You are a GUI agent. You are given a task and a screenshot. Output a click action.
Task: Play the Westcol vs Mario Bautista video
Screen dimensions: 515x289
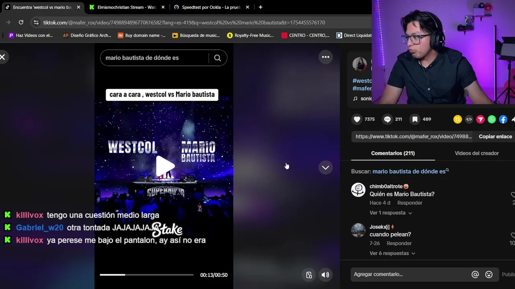165,166
